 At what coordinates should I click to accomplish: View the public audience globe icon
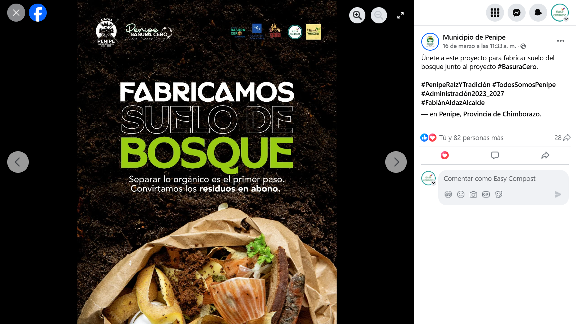point(523,46)
